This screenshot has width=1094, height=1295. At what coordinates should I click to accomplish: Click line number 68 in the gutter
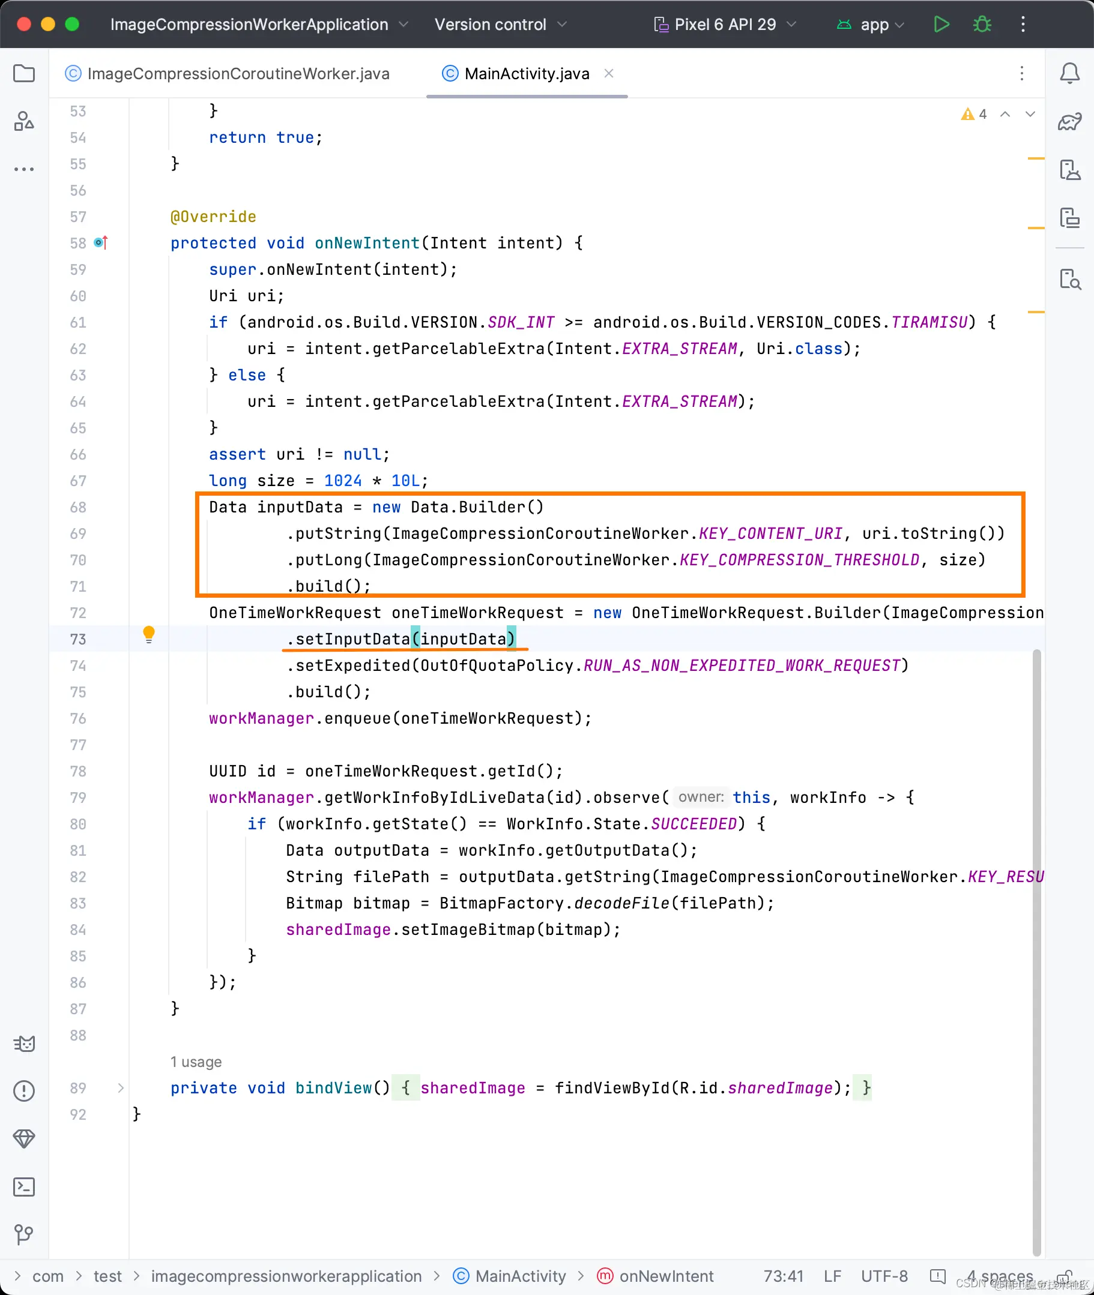pos(78,507)
